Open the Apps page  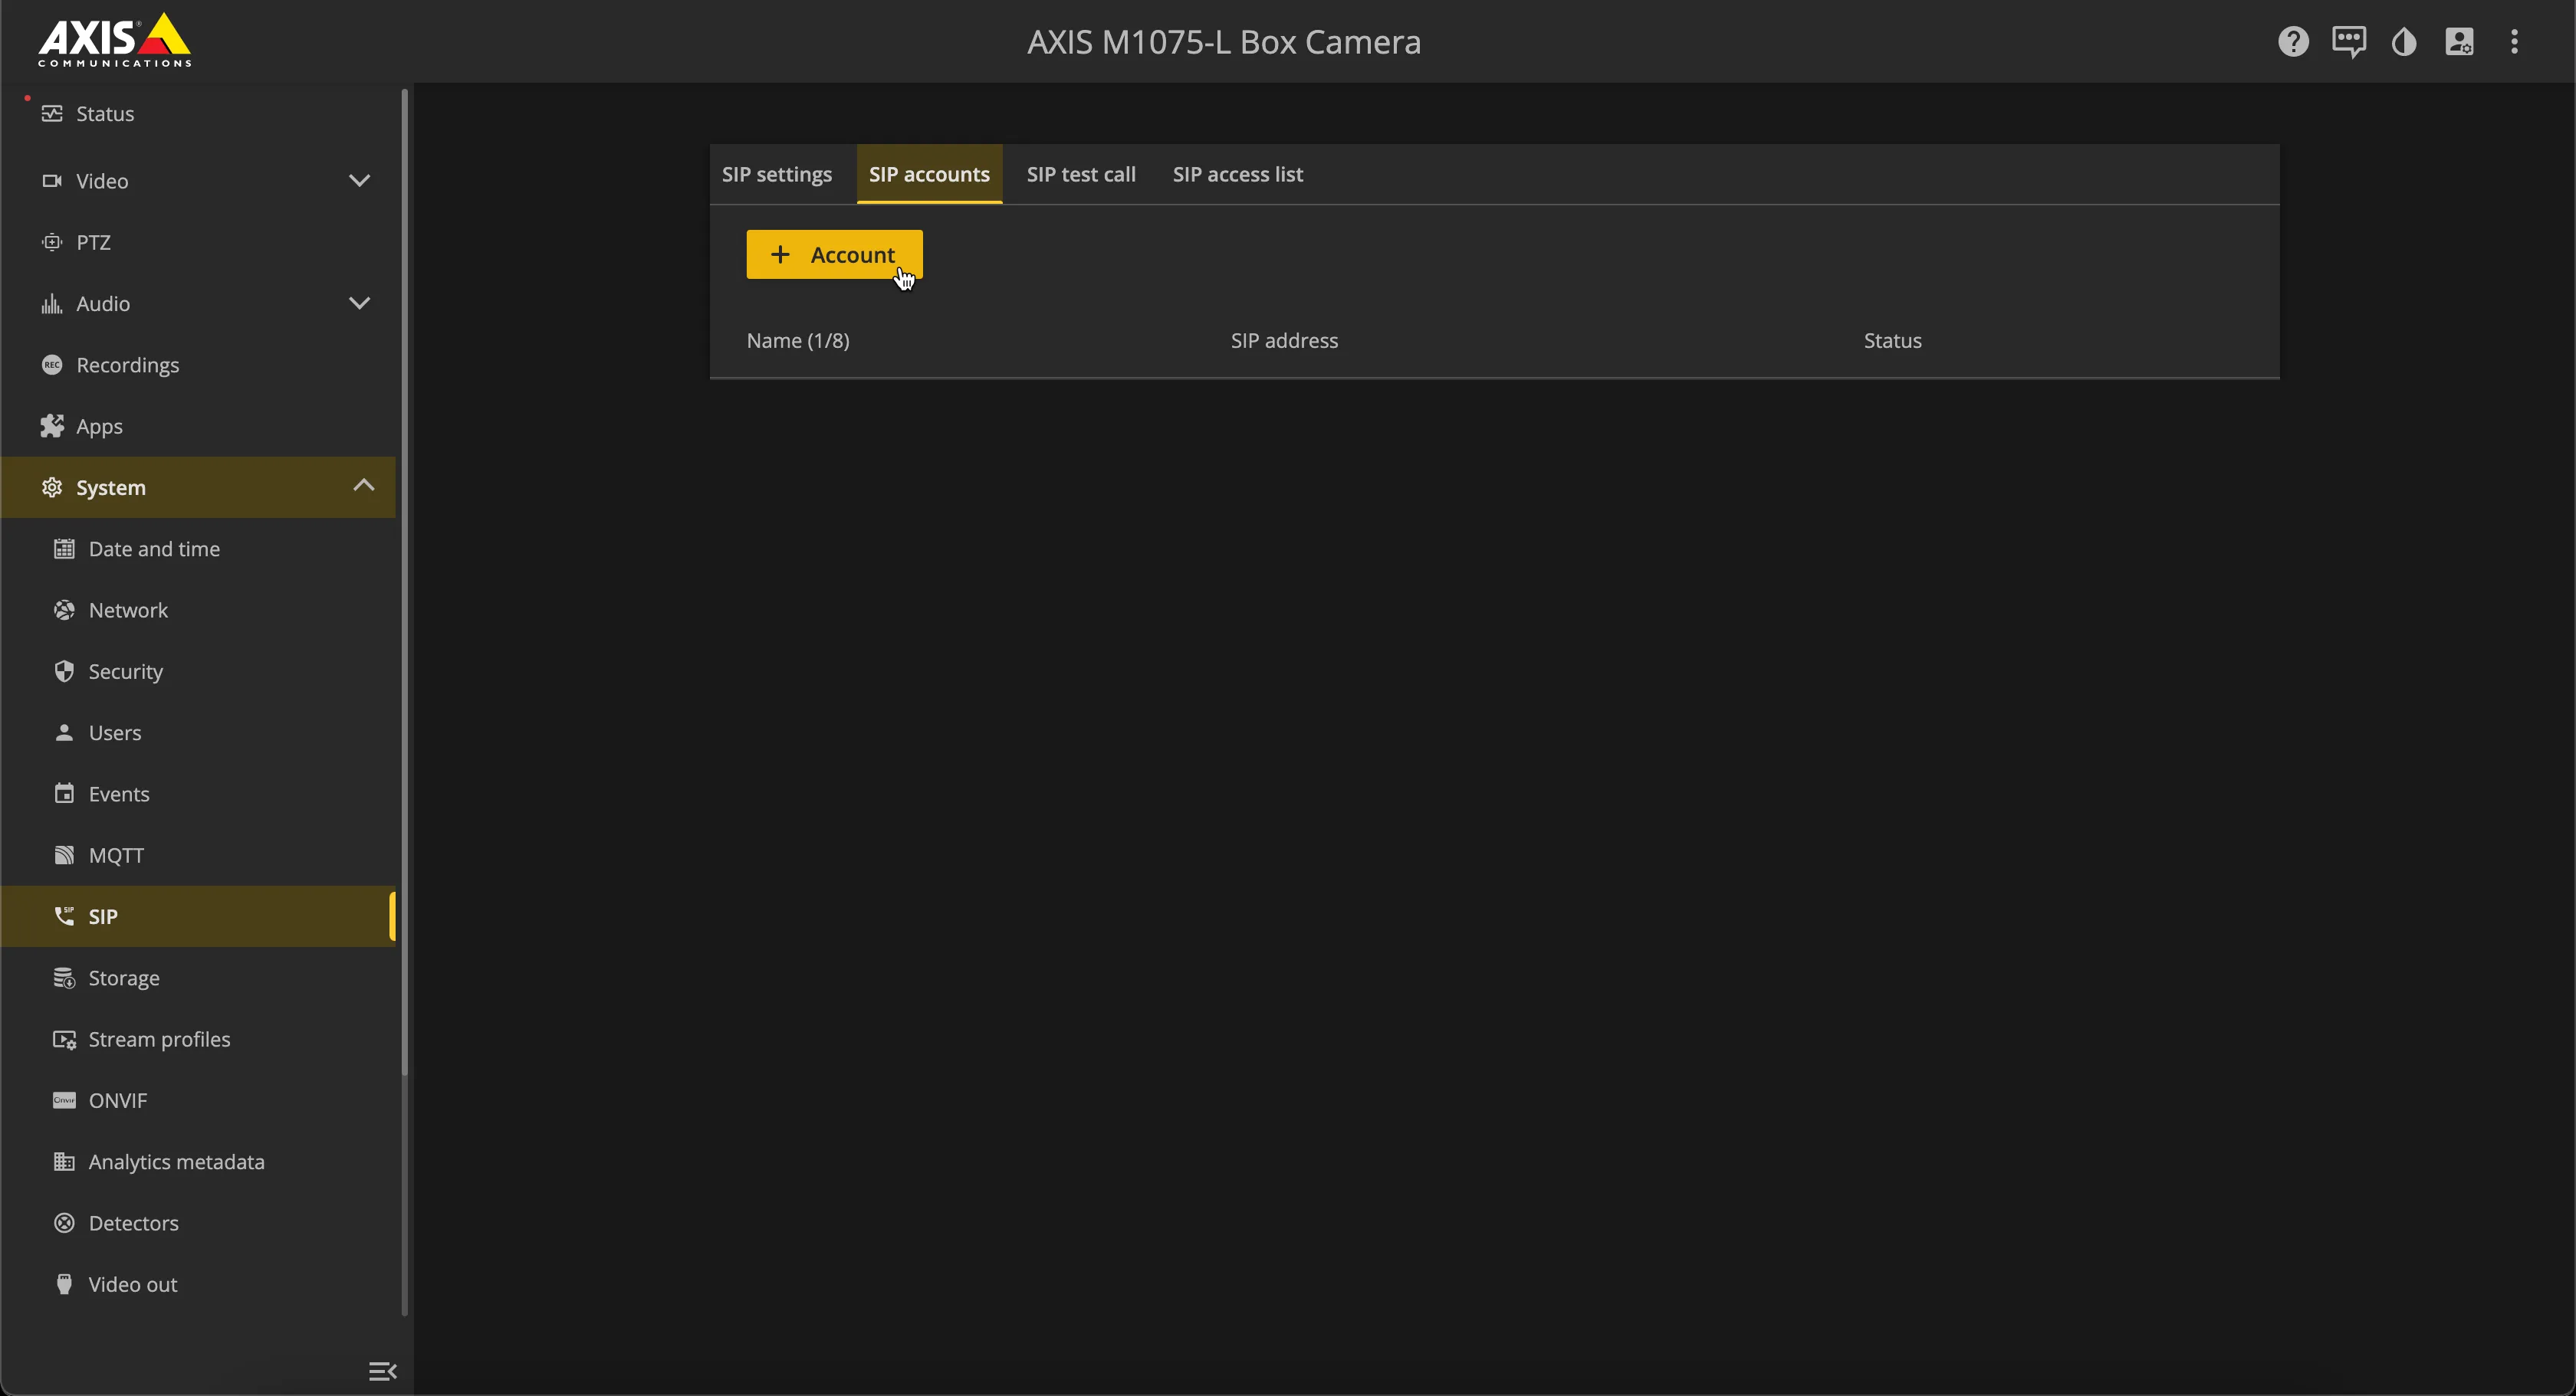click(198, 426)
